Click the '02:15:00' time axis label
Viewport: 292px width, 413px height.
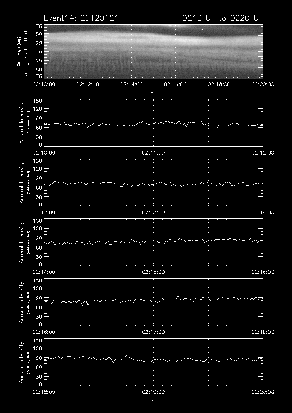(x=153, y=272)
